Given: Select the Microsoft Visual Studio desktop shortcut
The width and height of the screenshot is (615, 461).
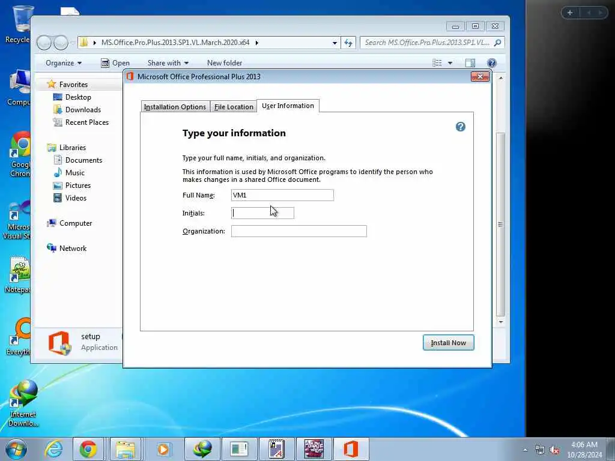Looking at the screenshot, I should point(17,220).
